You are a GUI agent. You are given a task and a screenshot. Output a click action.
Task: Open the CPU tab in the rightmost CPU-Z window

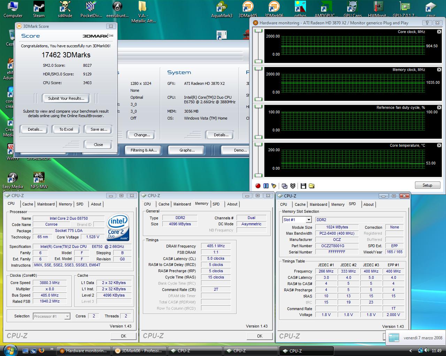[284, 204]
